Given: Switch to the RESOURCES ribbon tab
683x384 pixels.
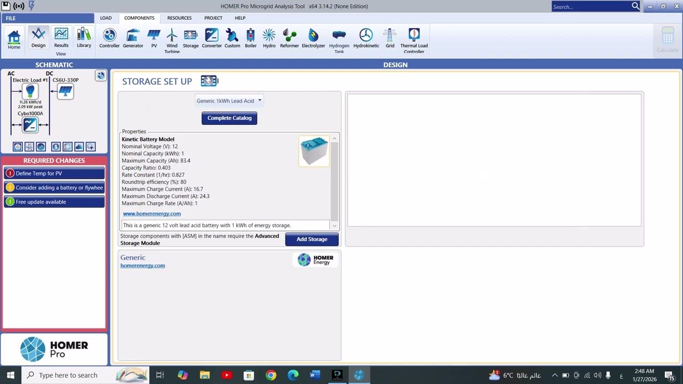Looking at the screenshot, I should pos(179,18).
